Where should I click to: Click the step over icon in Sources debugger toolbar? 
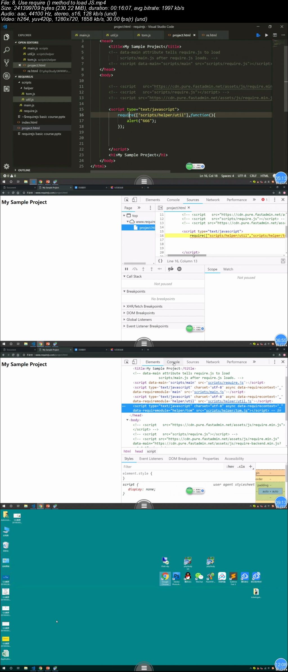(x=135, y=269)
